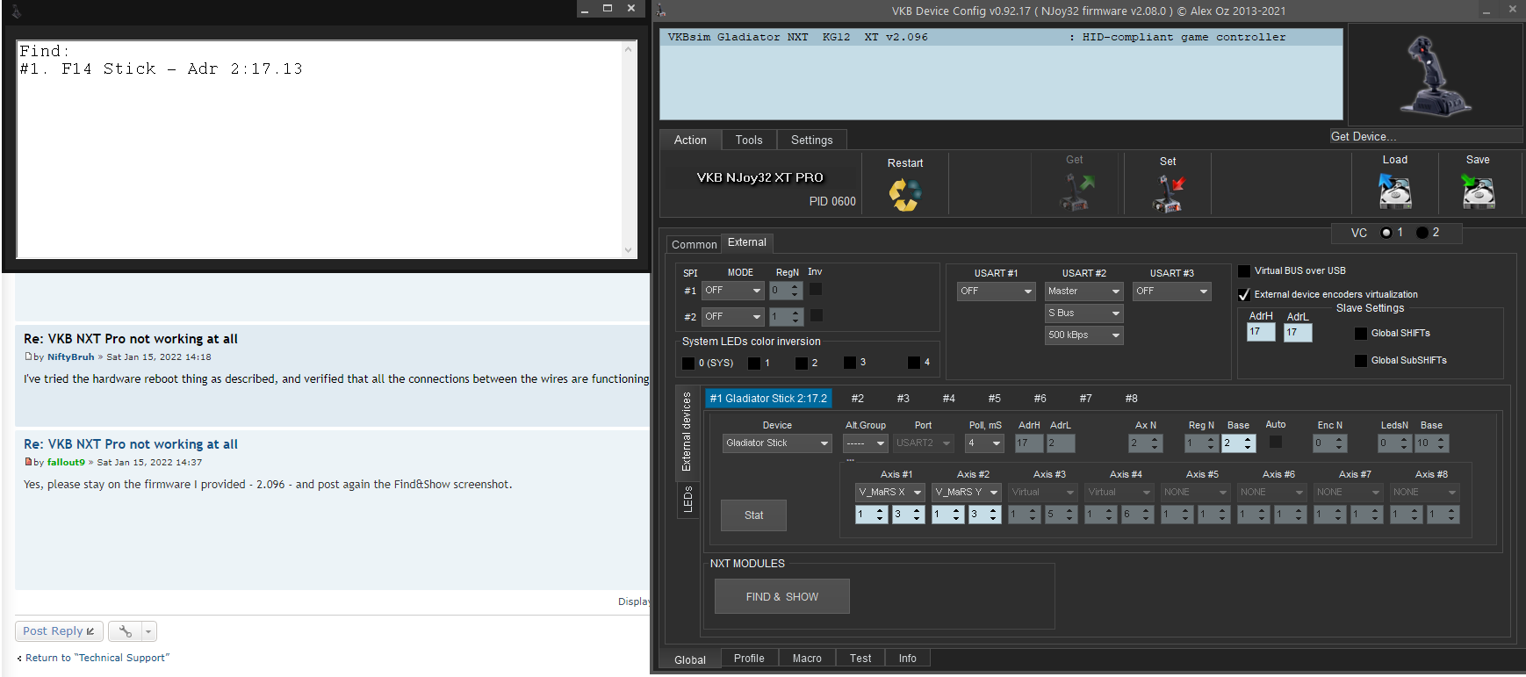Select VC radio option 1
The image size is (1526, 677).
click(x=1386, y=233)
